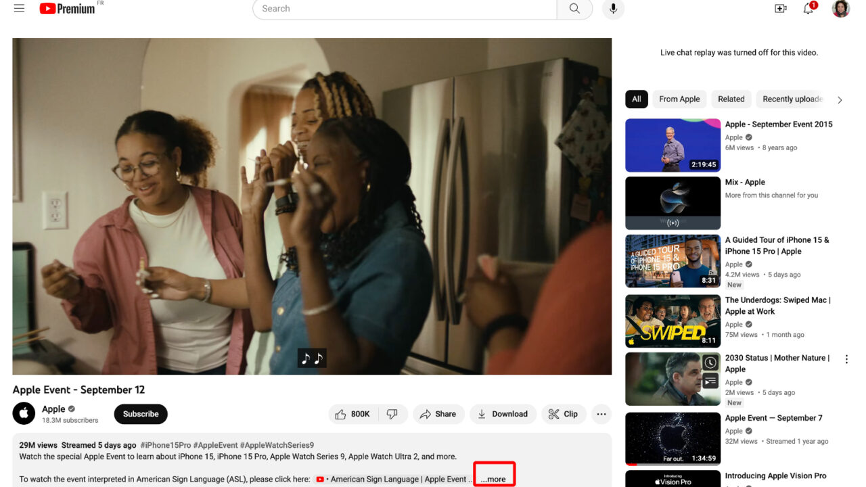Open the hamburger navigation menu
The height and width of the screenshot is (487, 866).
18,9
